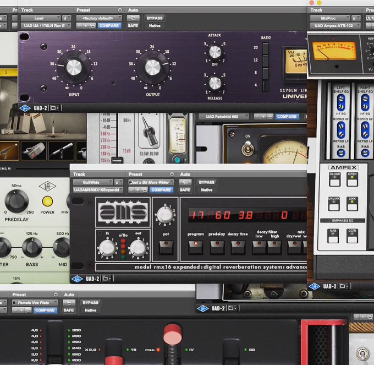Click the teal round button below the small meter
The height and width of the screenshot is (365, 374).
tap(177, 160)
